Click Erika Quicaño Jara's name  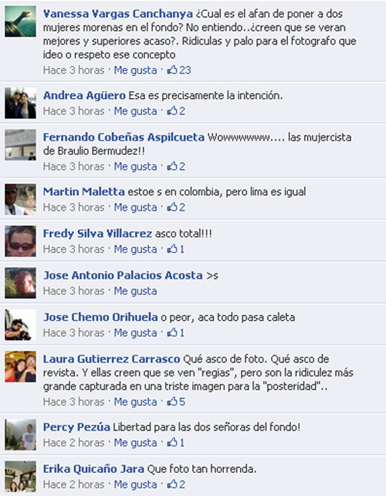(93, 468)
